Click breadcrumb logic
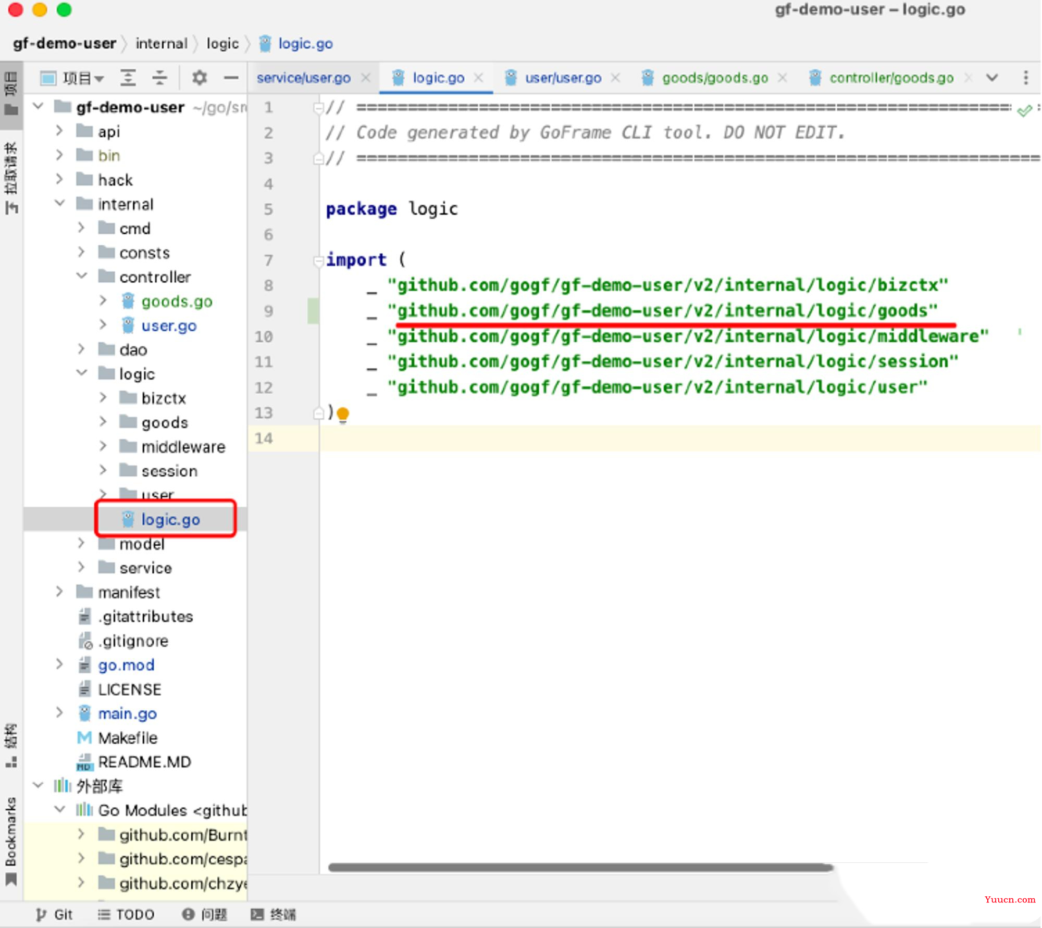Viewport: 1042px width, 928px height. pos(222,43)
